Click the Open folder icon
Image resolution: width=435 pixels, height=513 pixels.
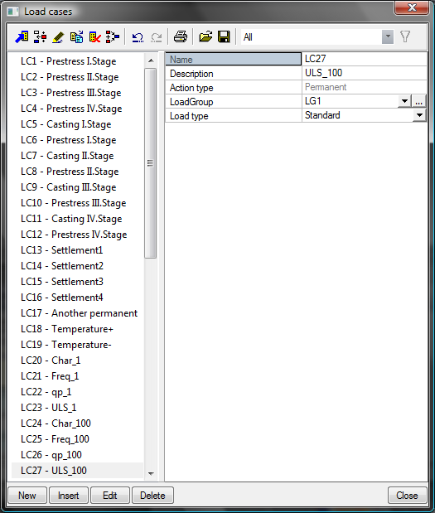pyautogui.click(x=205, y=36)
